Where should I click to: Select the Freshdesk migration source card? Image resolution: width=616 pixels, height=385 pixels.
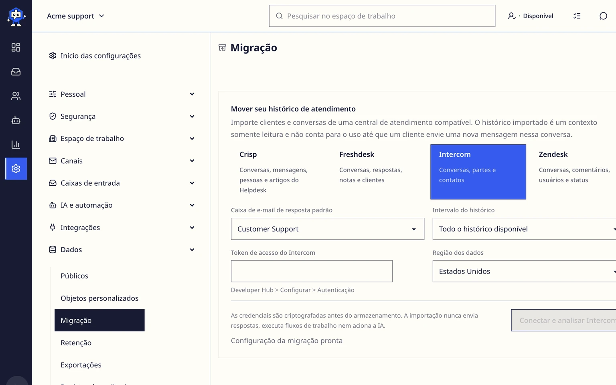[x=379, y=172]
